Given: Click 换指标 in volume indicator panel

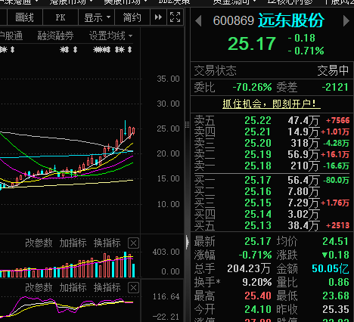Looking at the screenshot, I should (107, 243).
